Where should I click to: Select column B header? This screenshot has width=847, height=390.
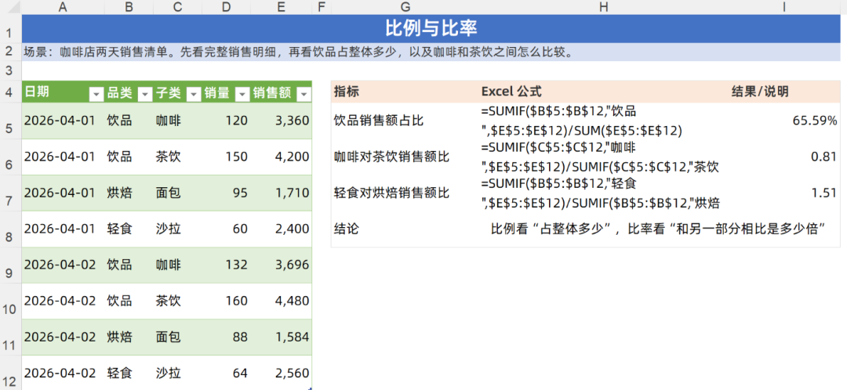click(129, 7)
